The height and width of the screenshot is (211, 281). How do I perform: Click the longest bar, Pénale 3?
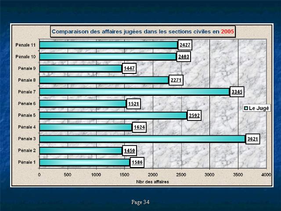tap(142, 139)
